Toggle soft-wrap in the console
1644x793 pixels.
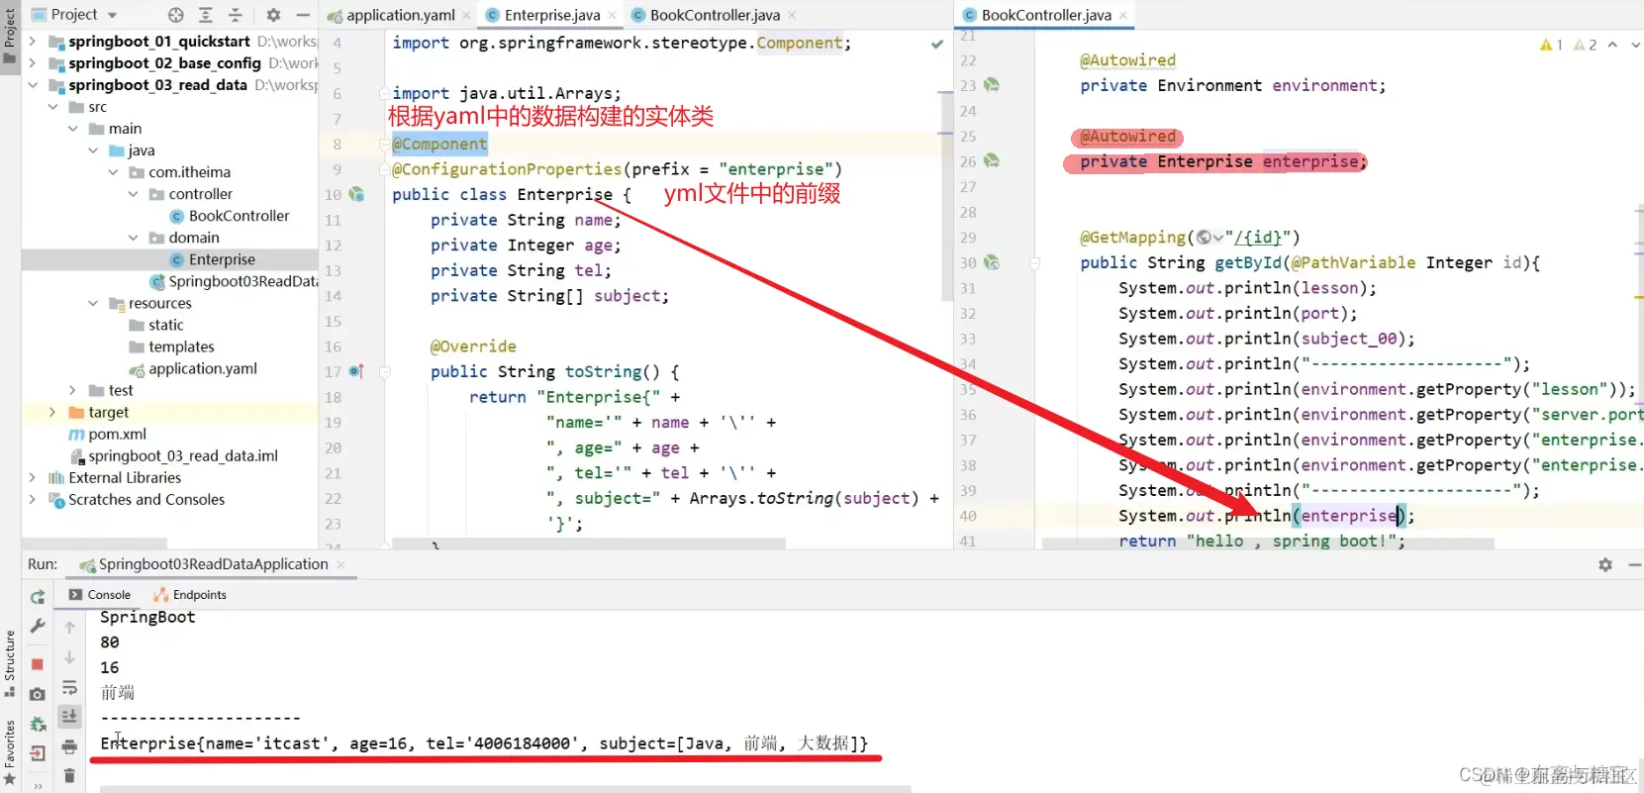click(69, 687)
